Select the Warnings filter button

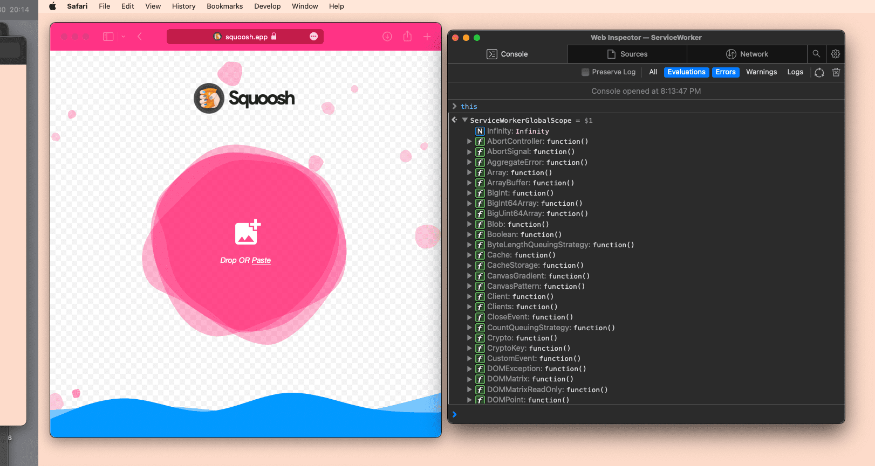point(761,72)
